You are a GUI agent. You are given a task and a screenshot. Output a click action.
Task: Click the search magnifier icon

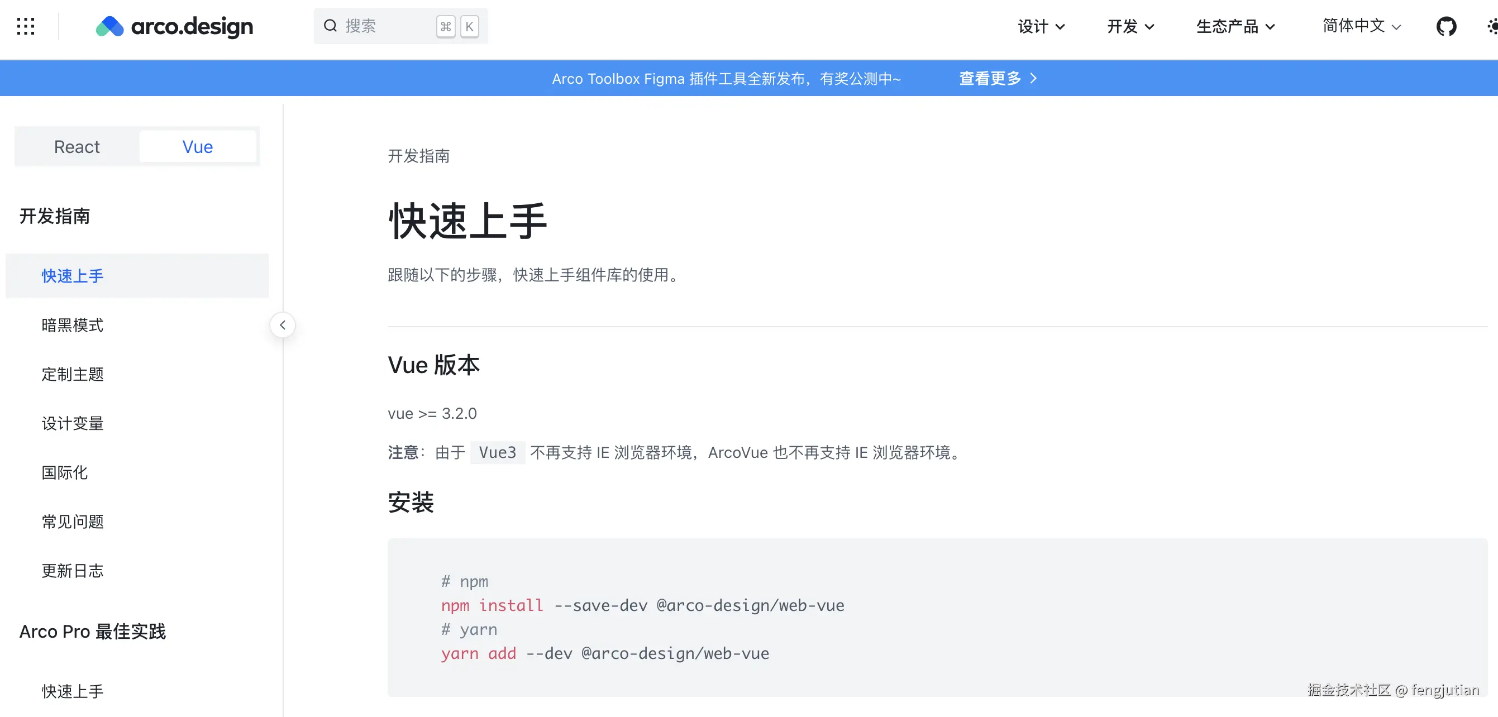(330, 26)
